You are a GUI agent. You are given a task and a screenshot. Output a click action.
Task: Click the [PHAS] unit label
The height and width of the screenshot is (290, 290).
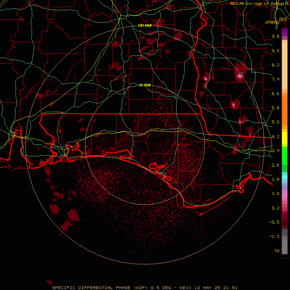coord(272,22)
